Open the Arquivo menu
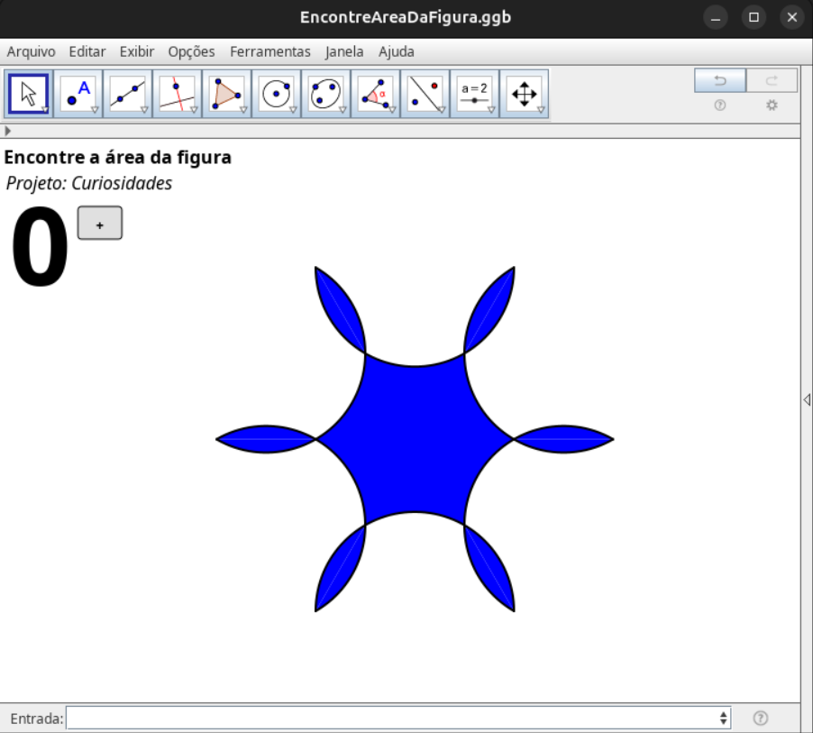Screen dimensions: 813x733 point(31,51)
